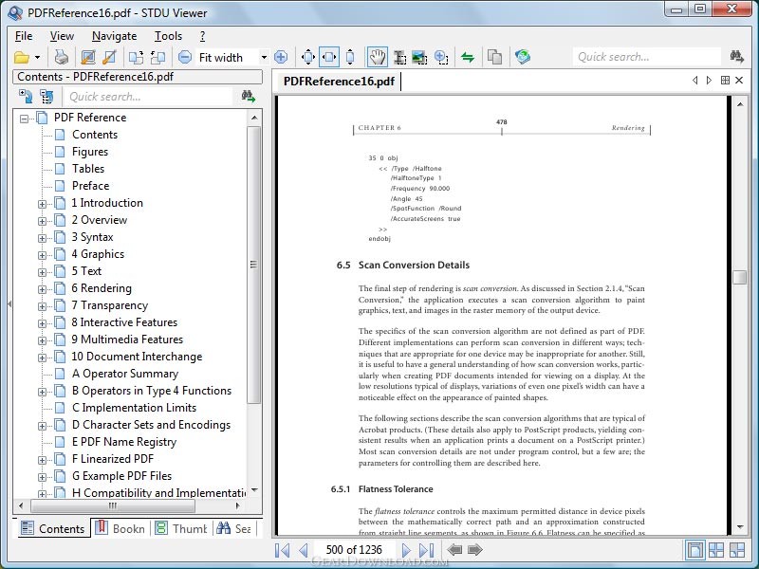Expand the 10 Document Interchange node
The width and height of the screenshot is (759, 569).
(42, 358)
